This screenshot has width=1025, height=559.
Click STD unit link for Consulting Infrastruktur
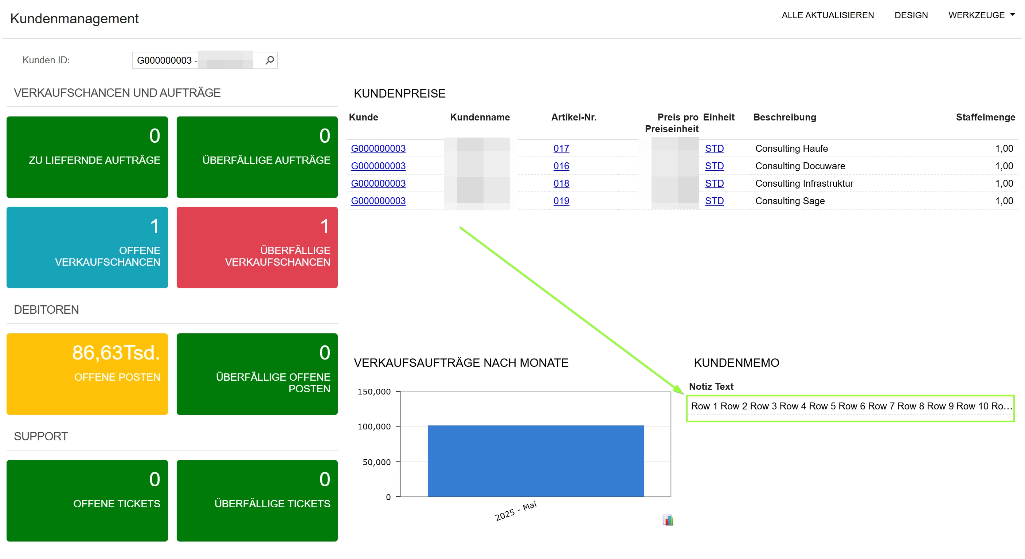coord(714,183)
